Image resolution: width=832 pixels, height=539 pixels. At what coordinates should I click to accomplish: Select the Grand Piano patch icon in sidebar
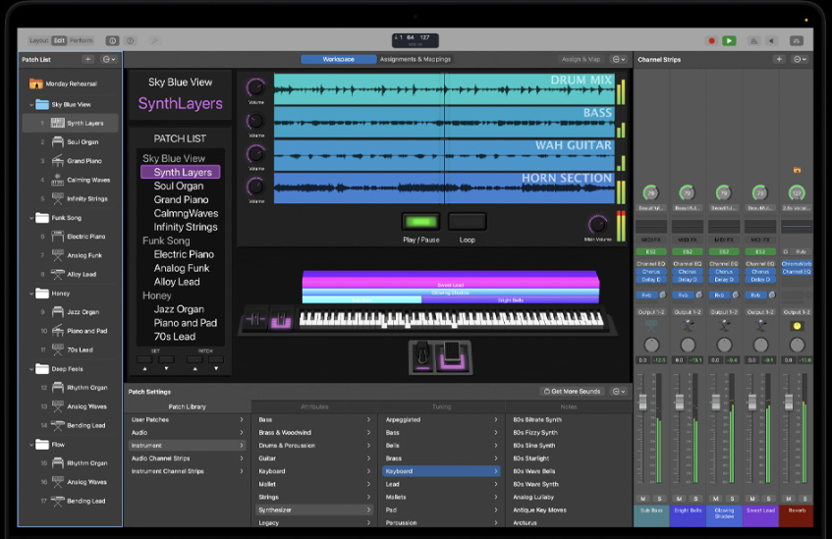coord(57,161)
